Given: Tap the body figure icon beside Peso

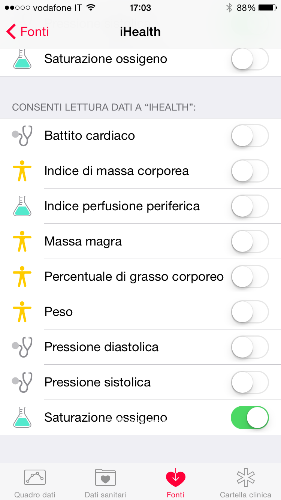Looking at the screenshot, I should 22,312.
